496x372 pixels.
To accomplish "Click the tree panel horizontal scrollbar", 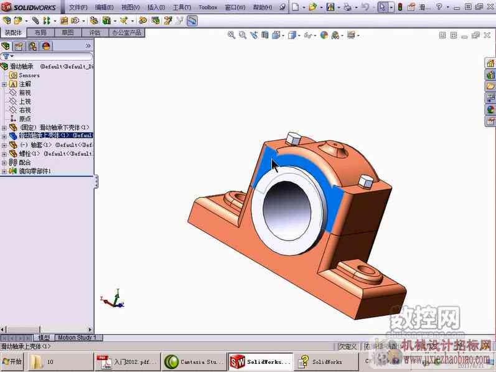I will coord(47,330).
